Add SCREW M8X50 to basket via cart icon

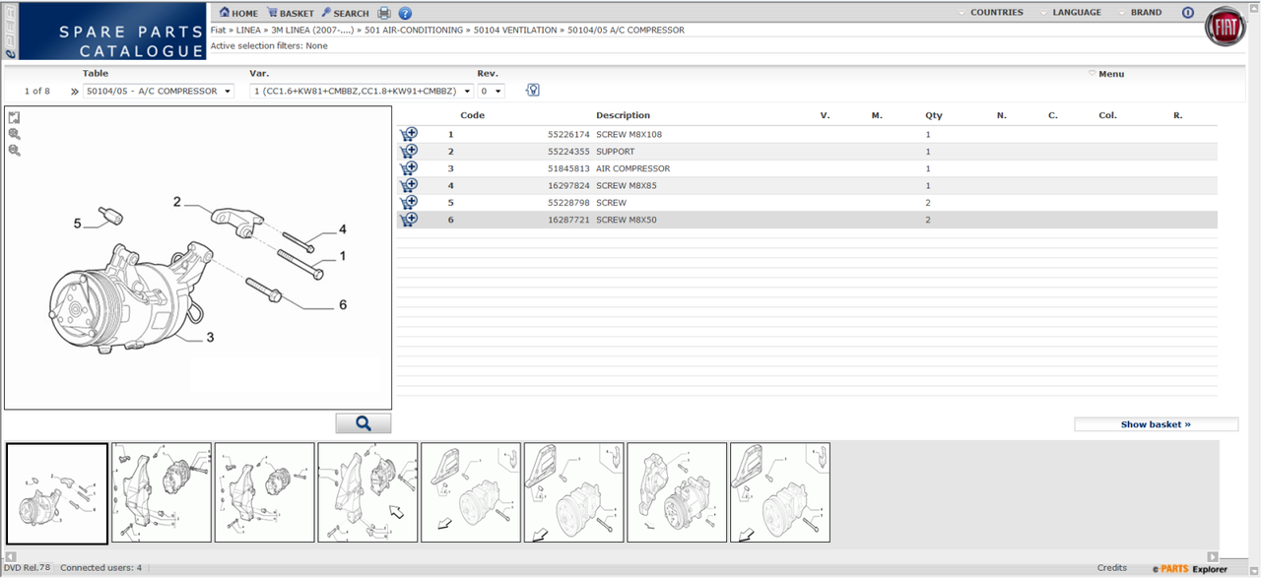point(408,220)
